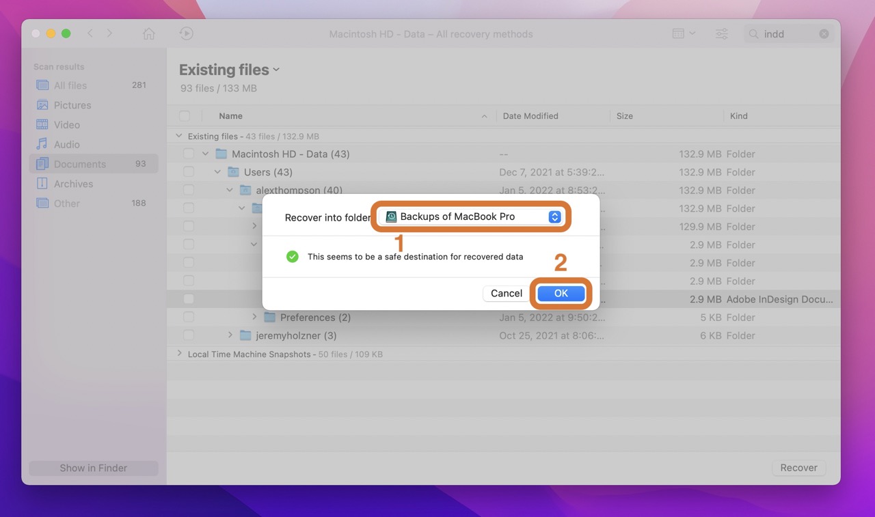The height and width of the screenshot is (517, 875).
Task: Click the jeremyholzner folder icon
Action: 245,335
